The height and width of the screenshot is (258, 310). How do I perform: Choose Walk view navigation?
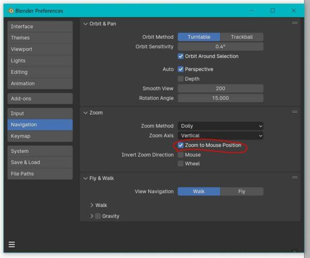click(x=199, y=191)
